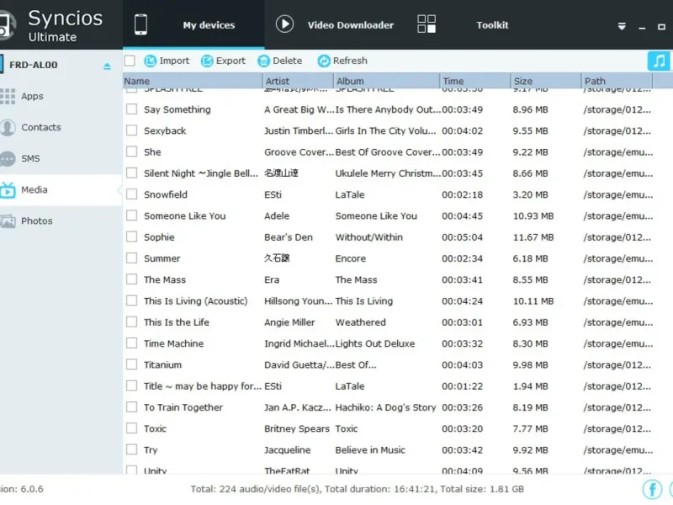Image resolution: width=673 pixels, height=505 pixels.
Task: Click album 'Hachiko: A Dog's Story'
Action: tap(385, 407)
